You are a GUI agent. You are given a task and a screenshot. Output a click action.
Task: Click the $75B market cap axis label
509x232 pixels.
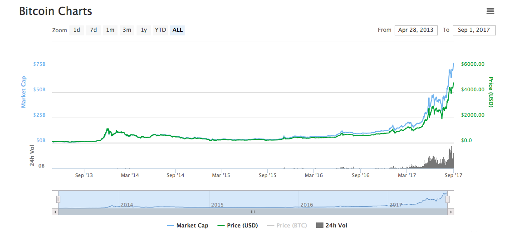[x=39, y=64]
